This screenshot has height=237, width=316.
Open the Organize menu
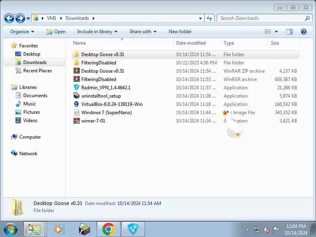[22, 32]
